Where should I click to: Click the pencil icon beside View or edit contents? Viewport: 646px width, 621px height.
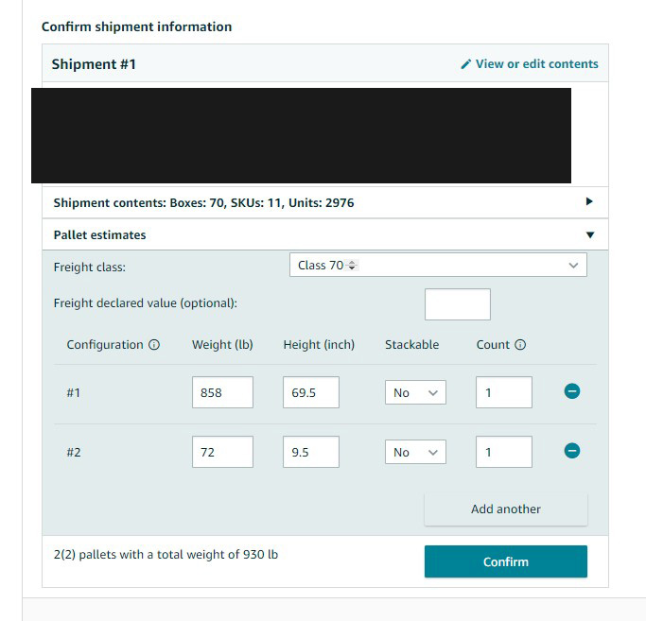(465, 64)
